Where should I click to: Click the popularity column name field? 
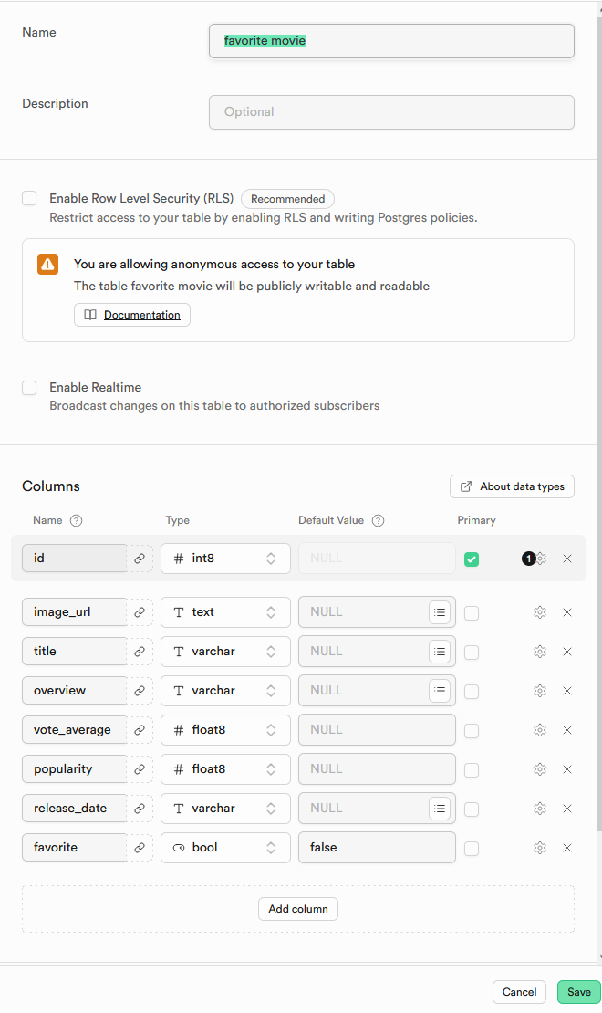tap(74, 769)
